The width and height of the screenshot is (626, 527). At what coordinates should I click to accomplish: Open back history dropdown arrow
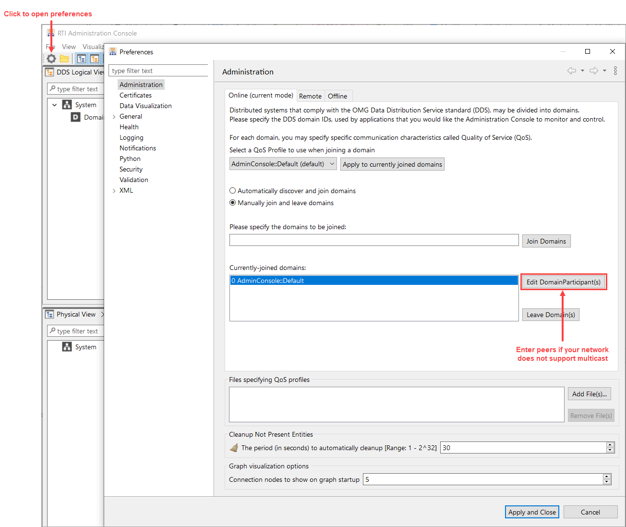[582, 71]
